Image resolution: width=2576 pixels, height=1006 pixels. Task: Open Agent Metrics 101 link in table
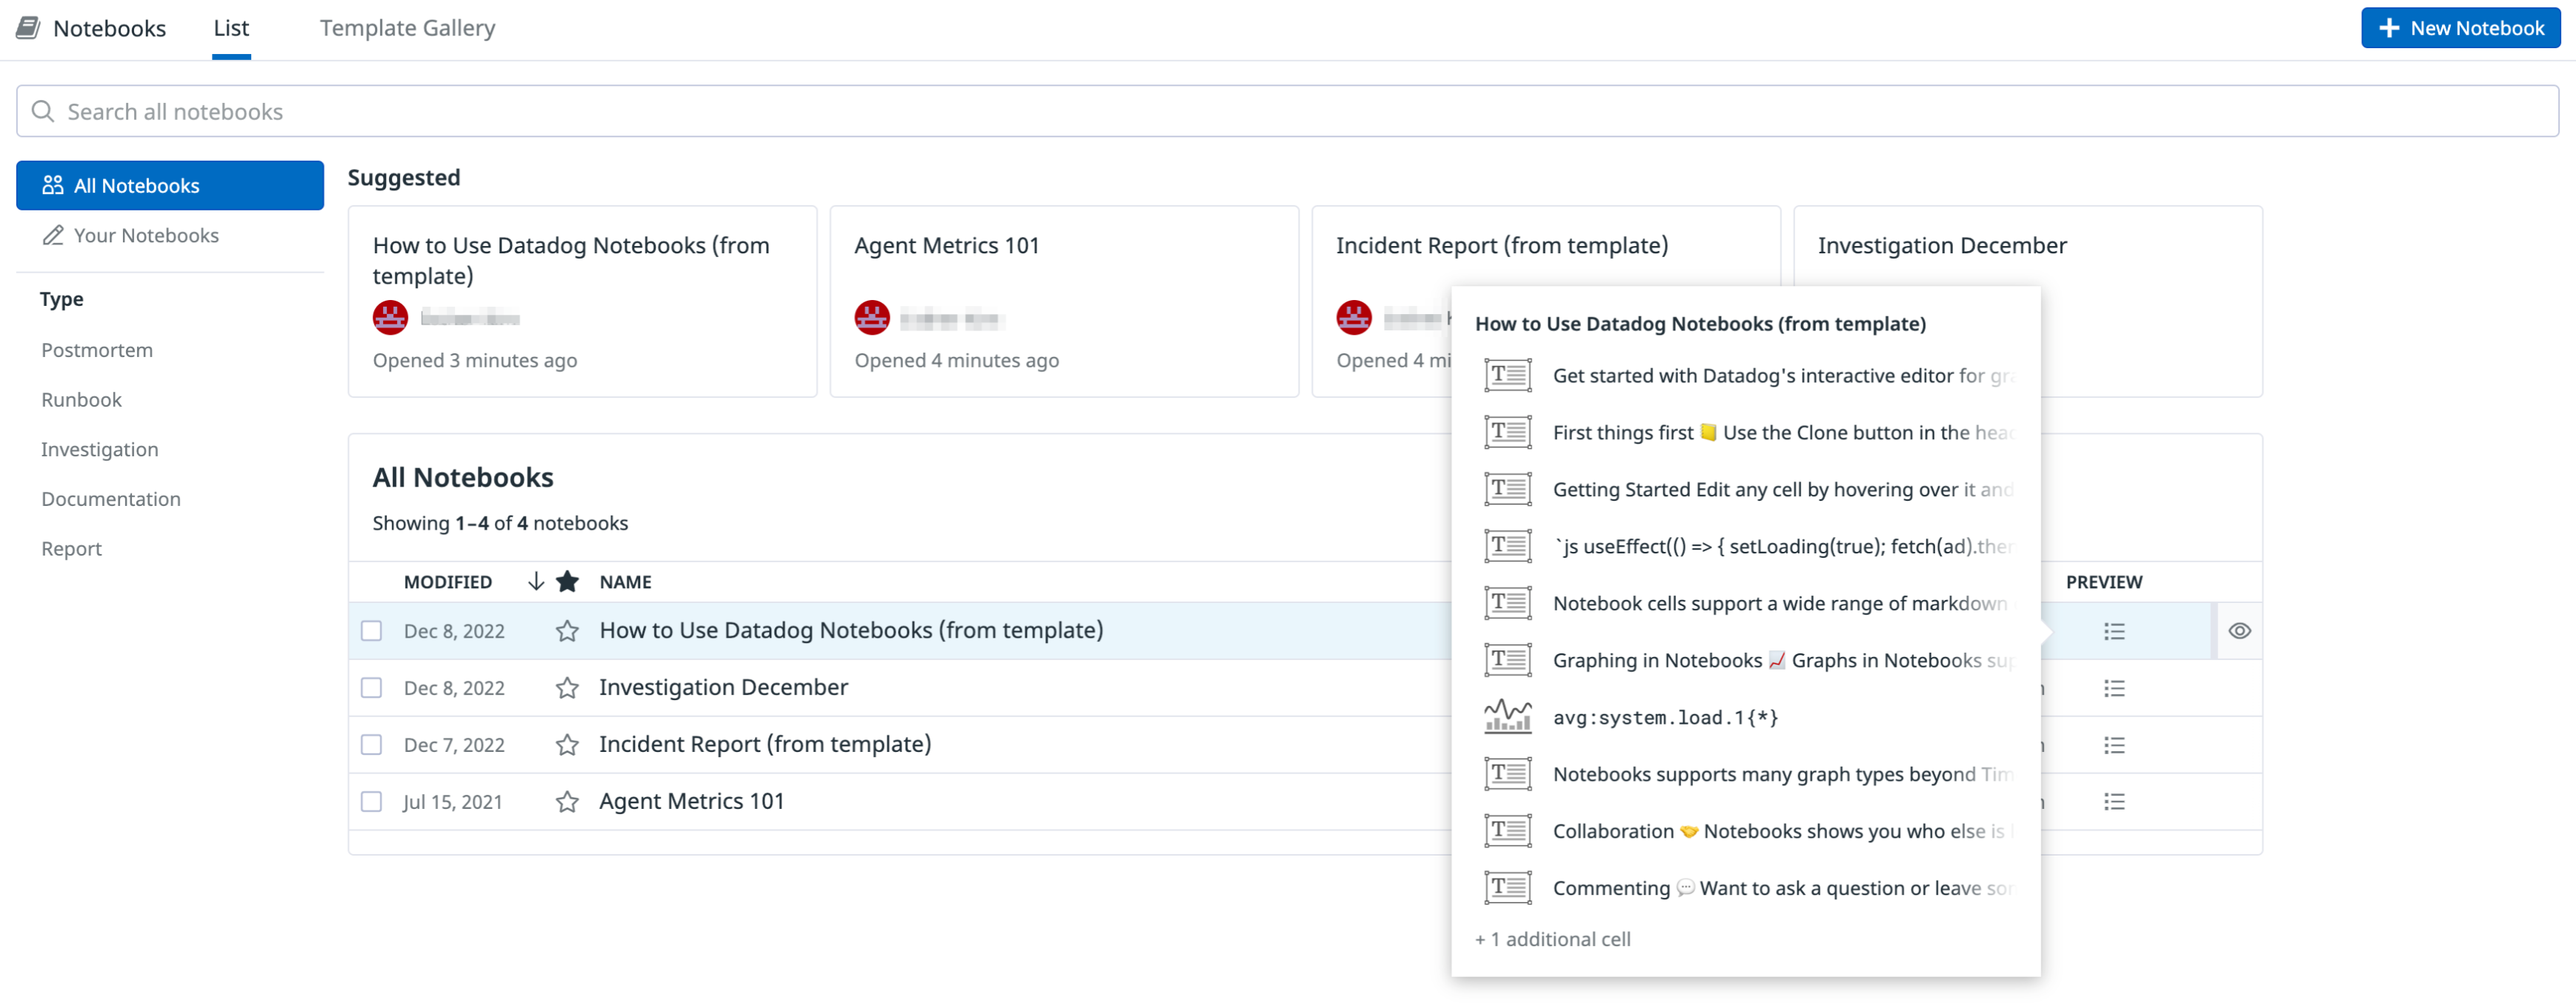(691, 801)
